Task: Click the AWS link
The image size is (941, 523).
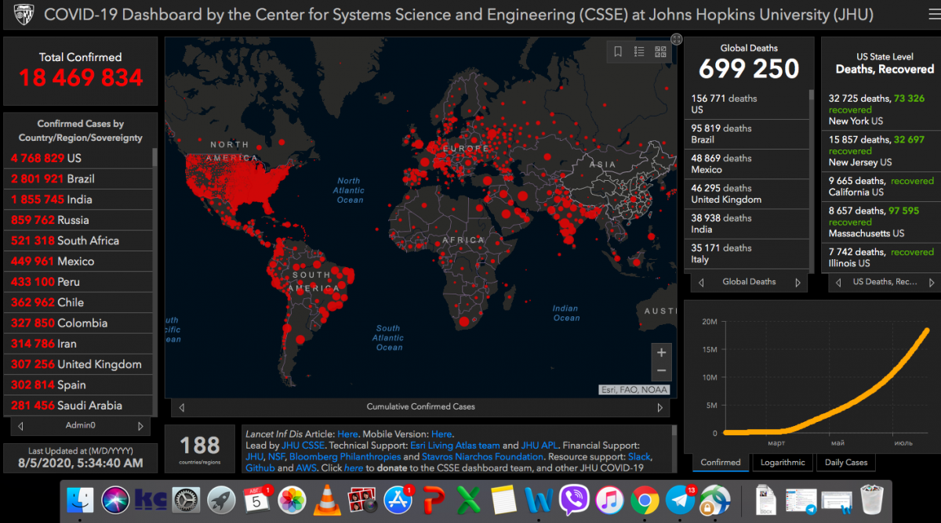Action: click(307, 468)
